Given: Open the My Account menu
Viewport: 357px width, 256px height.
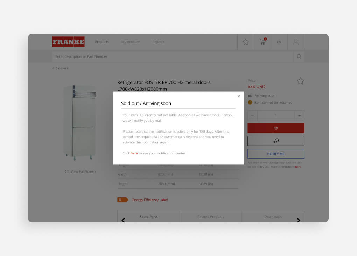Looking at the screenshot, I should tap(131, 42).
